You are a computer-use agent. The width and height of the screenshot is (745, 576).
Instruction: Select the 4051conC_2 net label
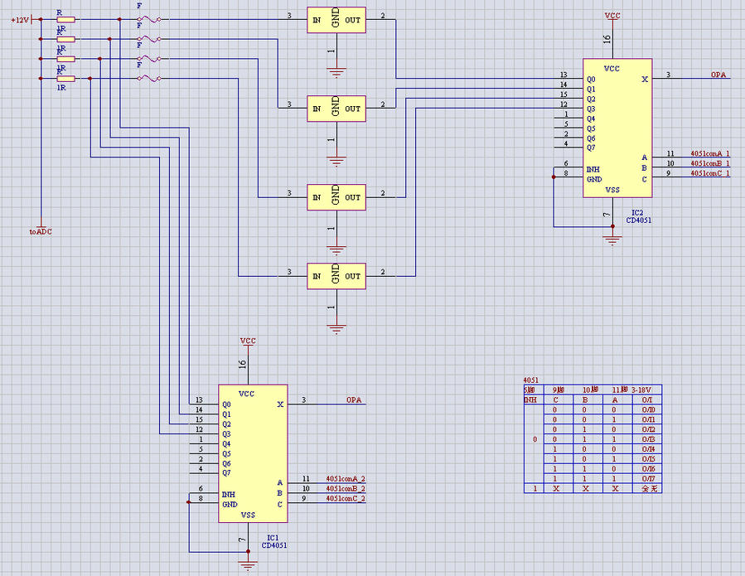pyautogui.click(x=346, y=499)
